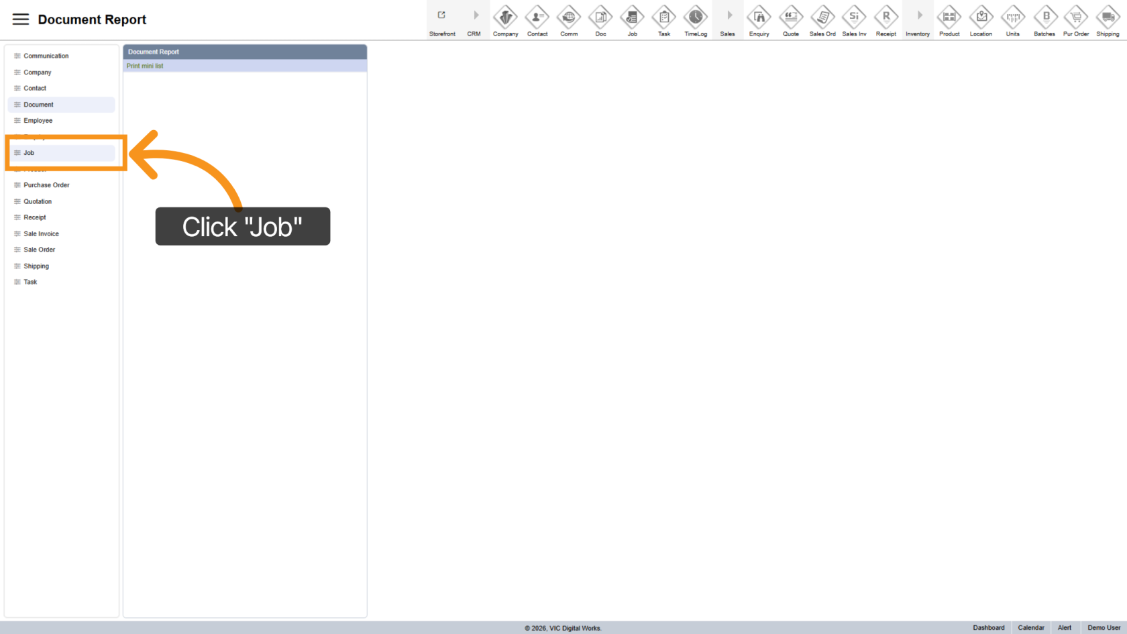The height and width of the screenshot is (634, 1127).
Task: Click Demo User in the footer
Action: point(1104,628)
